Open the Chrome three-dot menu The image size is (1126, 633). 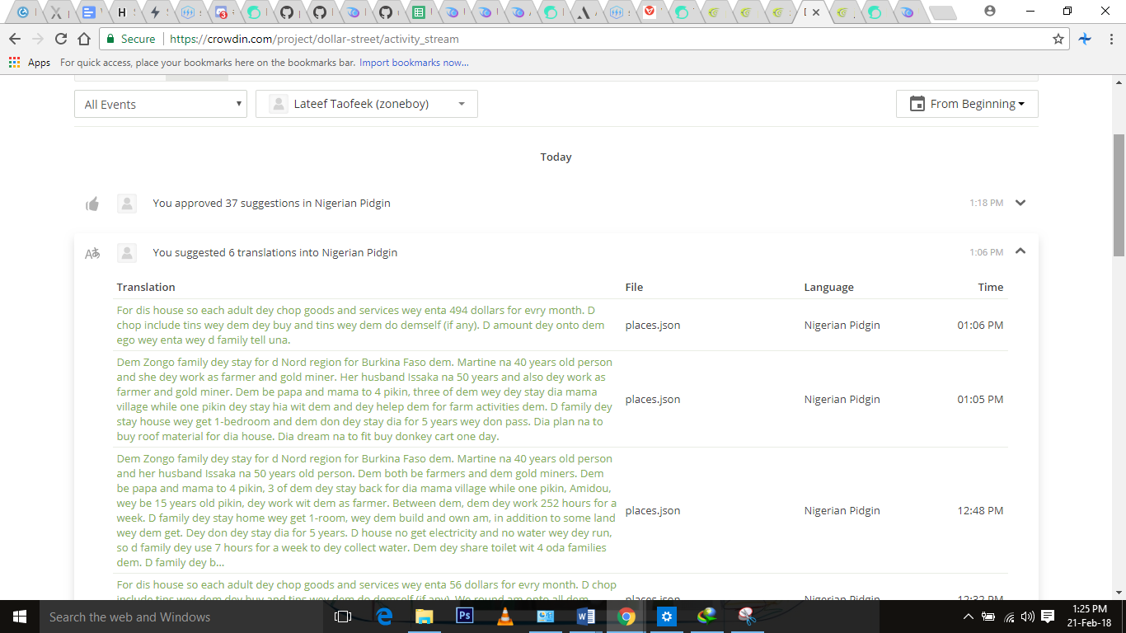(x=1110, y=39)
